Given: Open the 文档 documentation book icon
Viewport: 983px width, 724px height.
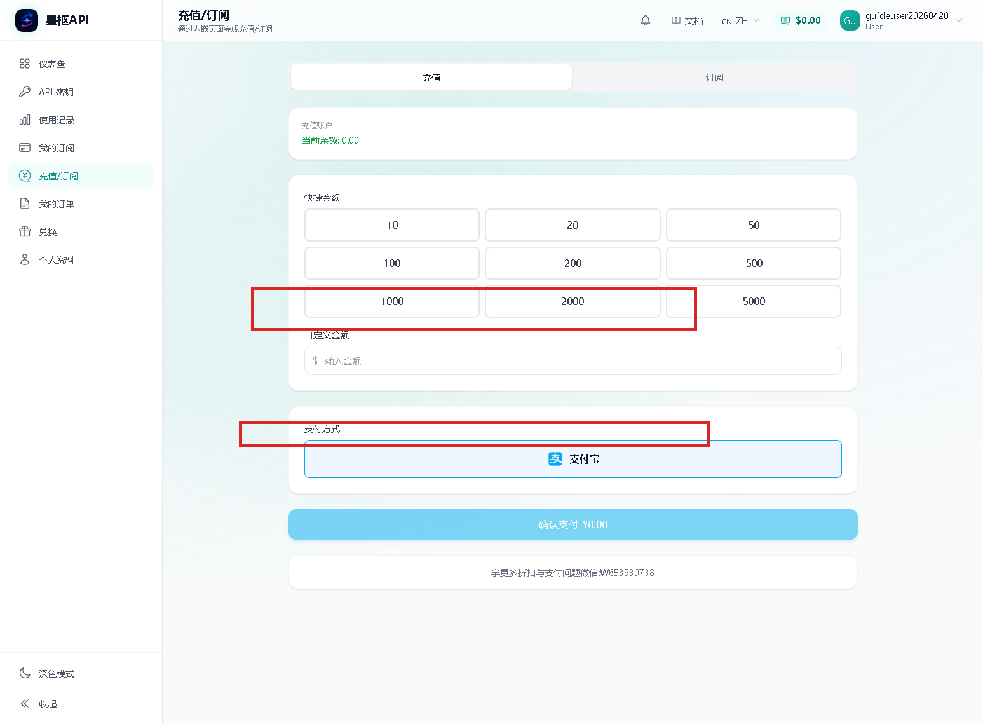Looking at the screenshot, I should 676,20.
